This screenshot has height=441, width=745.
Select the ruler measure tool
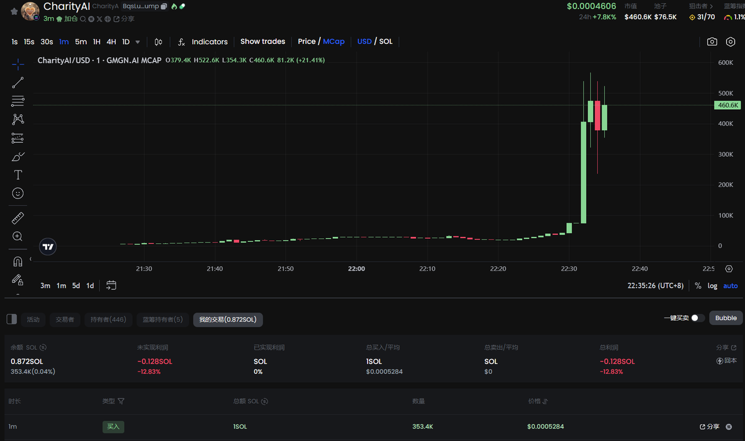(18, 218)
